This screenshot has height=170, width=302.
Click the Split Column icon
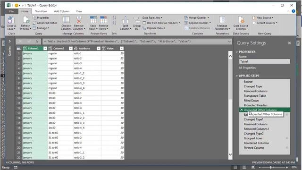(125, 20)
